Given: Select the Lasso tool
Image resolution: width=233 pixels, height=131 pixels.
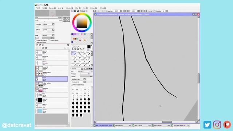Looking at the screenshot, I should (x=75, y=47).
